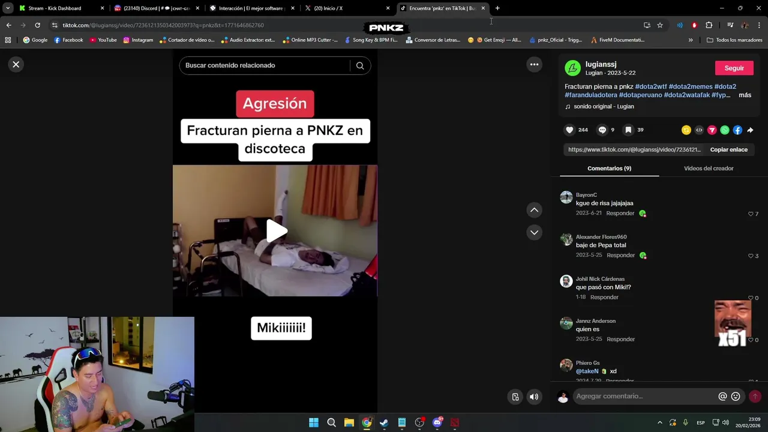Send to friends with red paper-plane icon
Screen dimensions: 768x432
[x=712, y=130]
